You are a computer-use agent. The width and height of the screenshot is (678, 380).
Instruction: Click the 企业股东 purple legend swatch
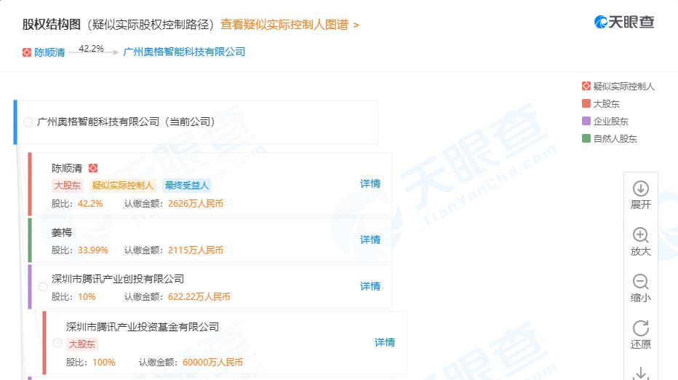click(586, 121)
